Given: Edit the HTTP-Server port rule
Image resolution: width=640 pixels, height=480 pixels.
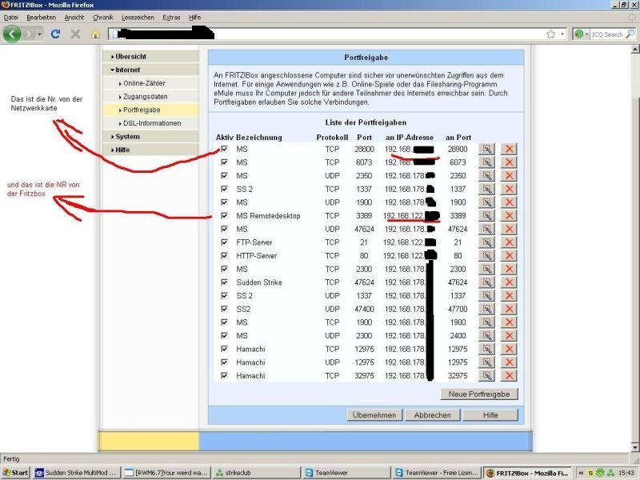Looking at the screenshot, I should tap(486, 256).
